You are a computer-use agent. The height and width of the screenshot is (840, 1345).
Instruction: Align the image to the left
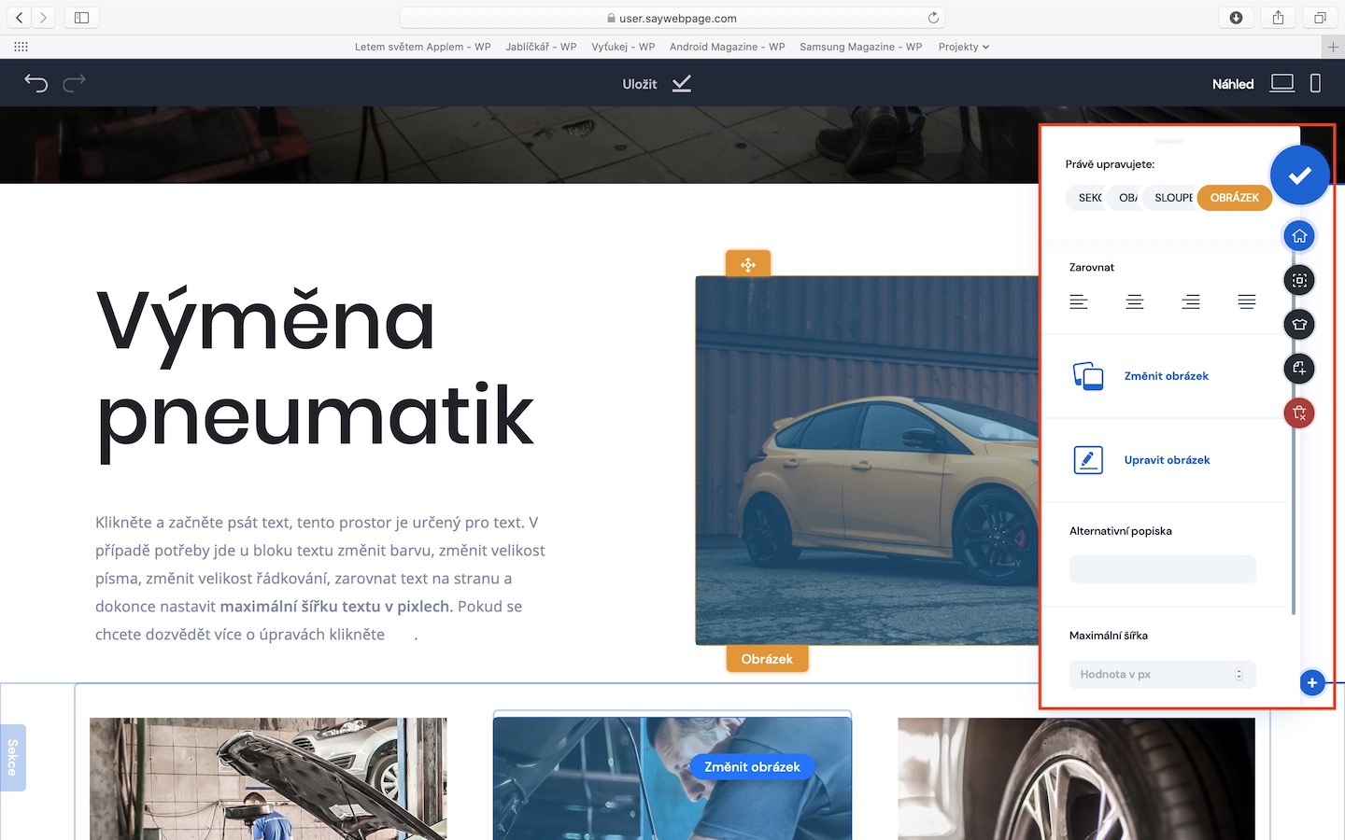(1079, 301)
